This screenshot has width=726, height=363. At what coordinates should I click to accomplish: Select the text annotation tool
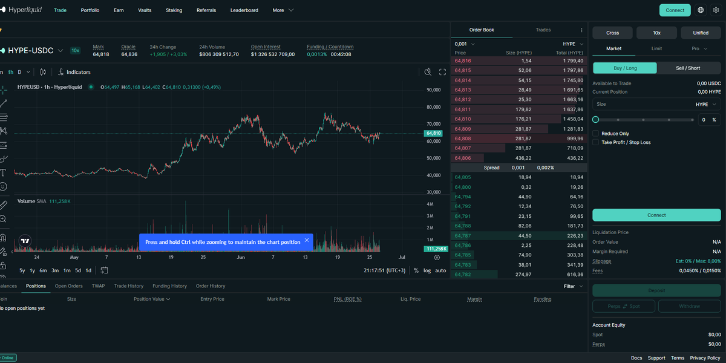point(3,173)
